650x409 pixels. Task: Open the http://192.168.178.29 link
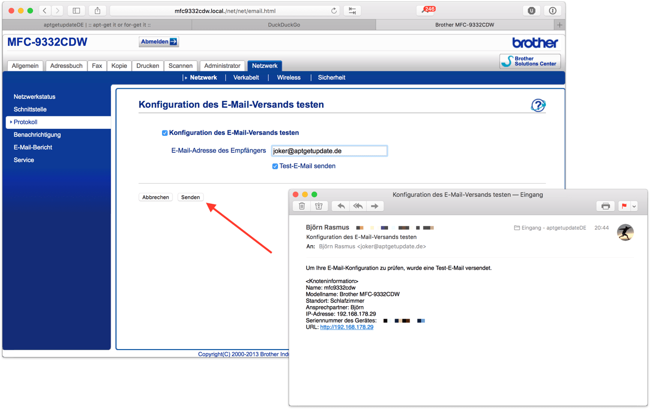click(346, 327)
